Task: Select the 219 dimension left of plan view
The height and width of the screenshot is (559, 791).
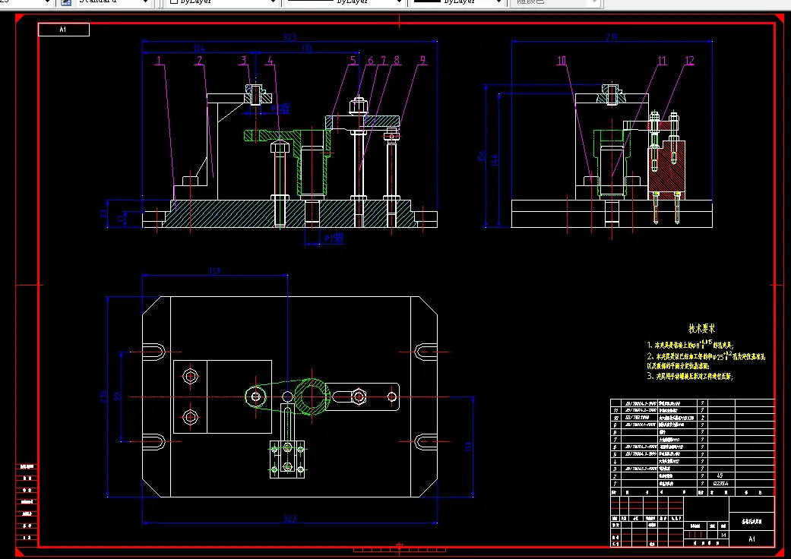Action: click(x=103, y=396)
